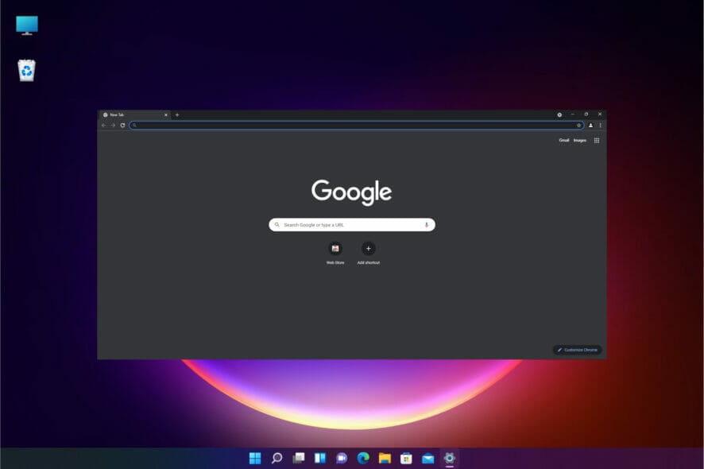
Task: Open the Recycle Bin desktop icon
Action: tap(26, 71)
